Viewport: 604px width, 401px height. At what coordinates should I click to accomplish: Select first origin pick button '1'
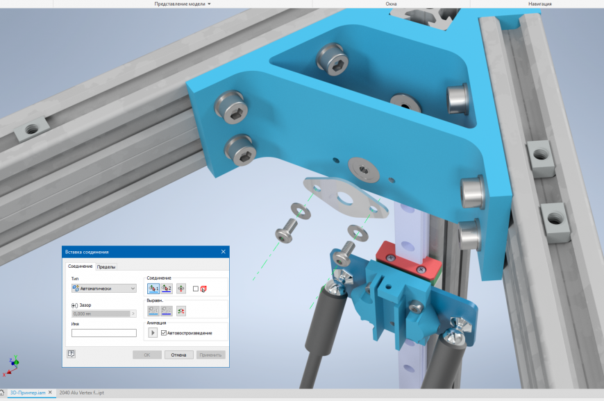(153, 288)
